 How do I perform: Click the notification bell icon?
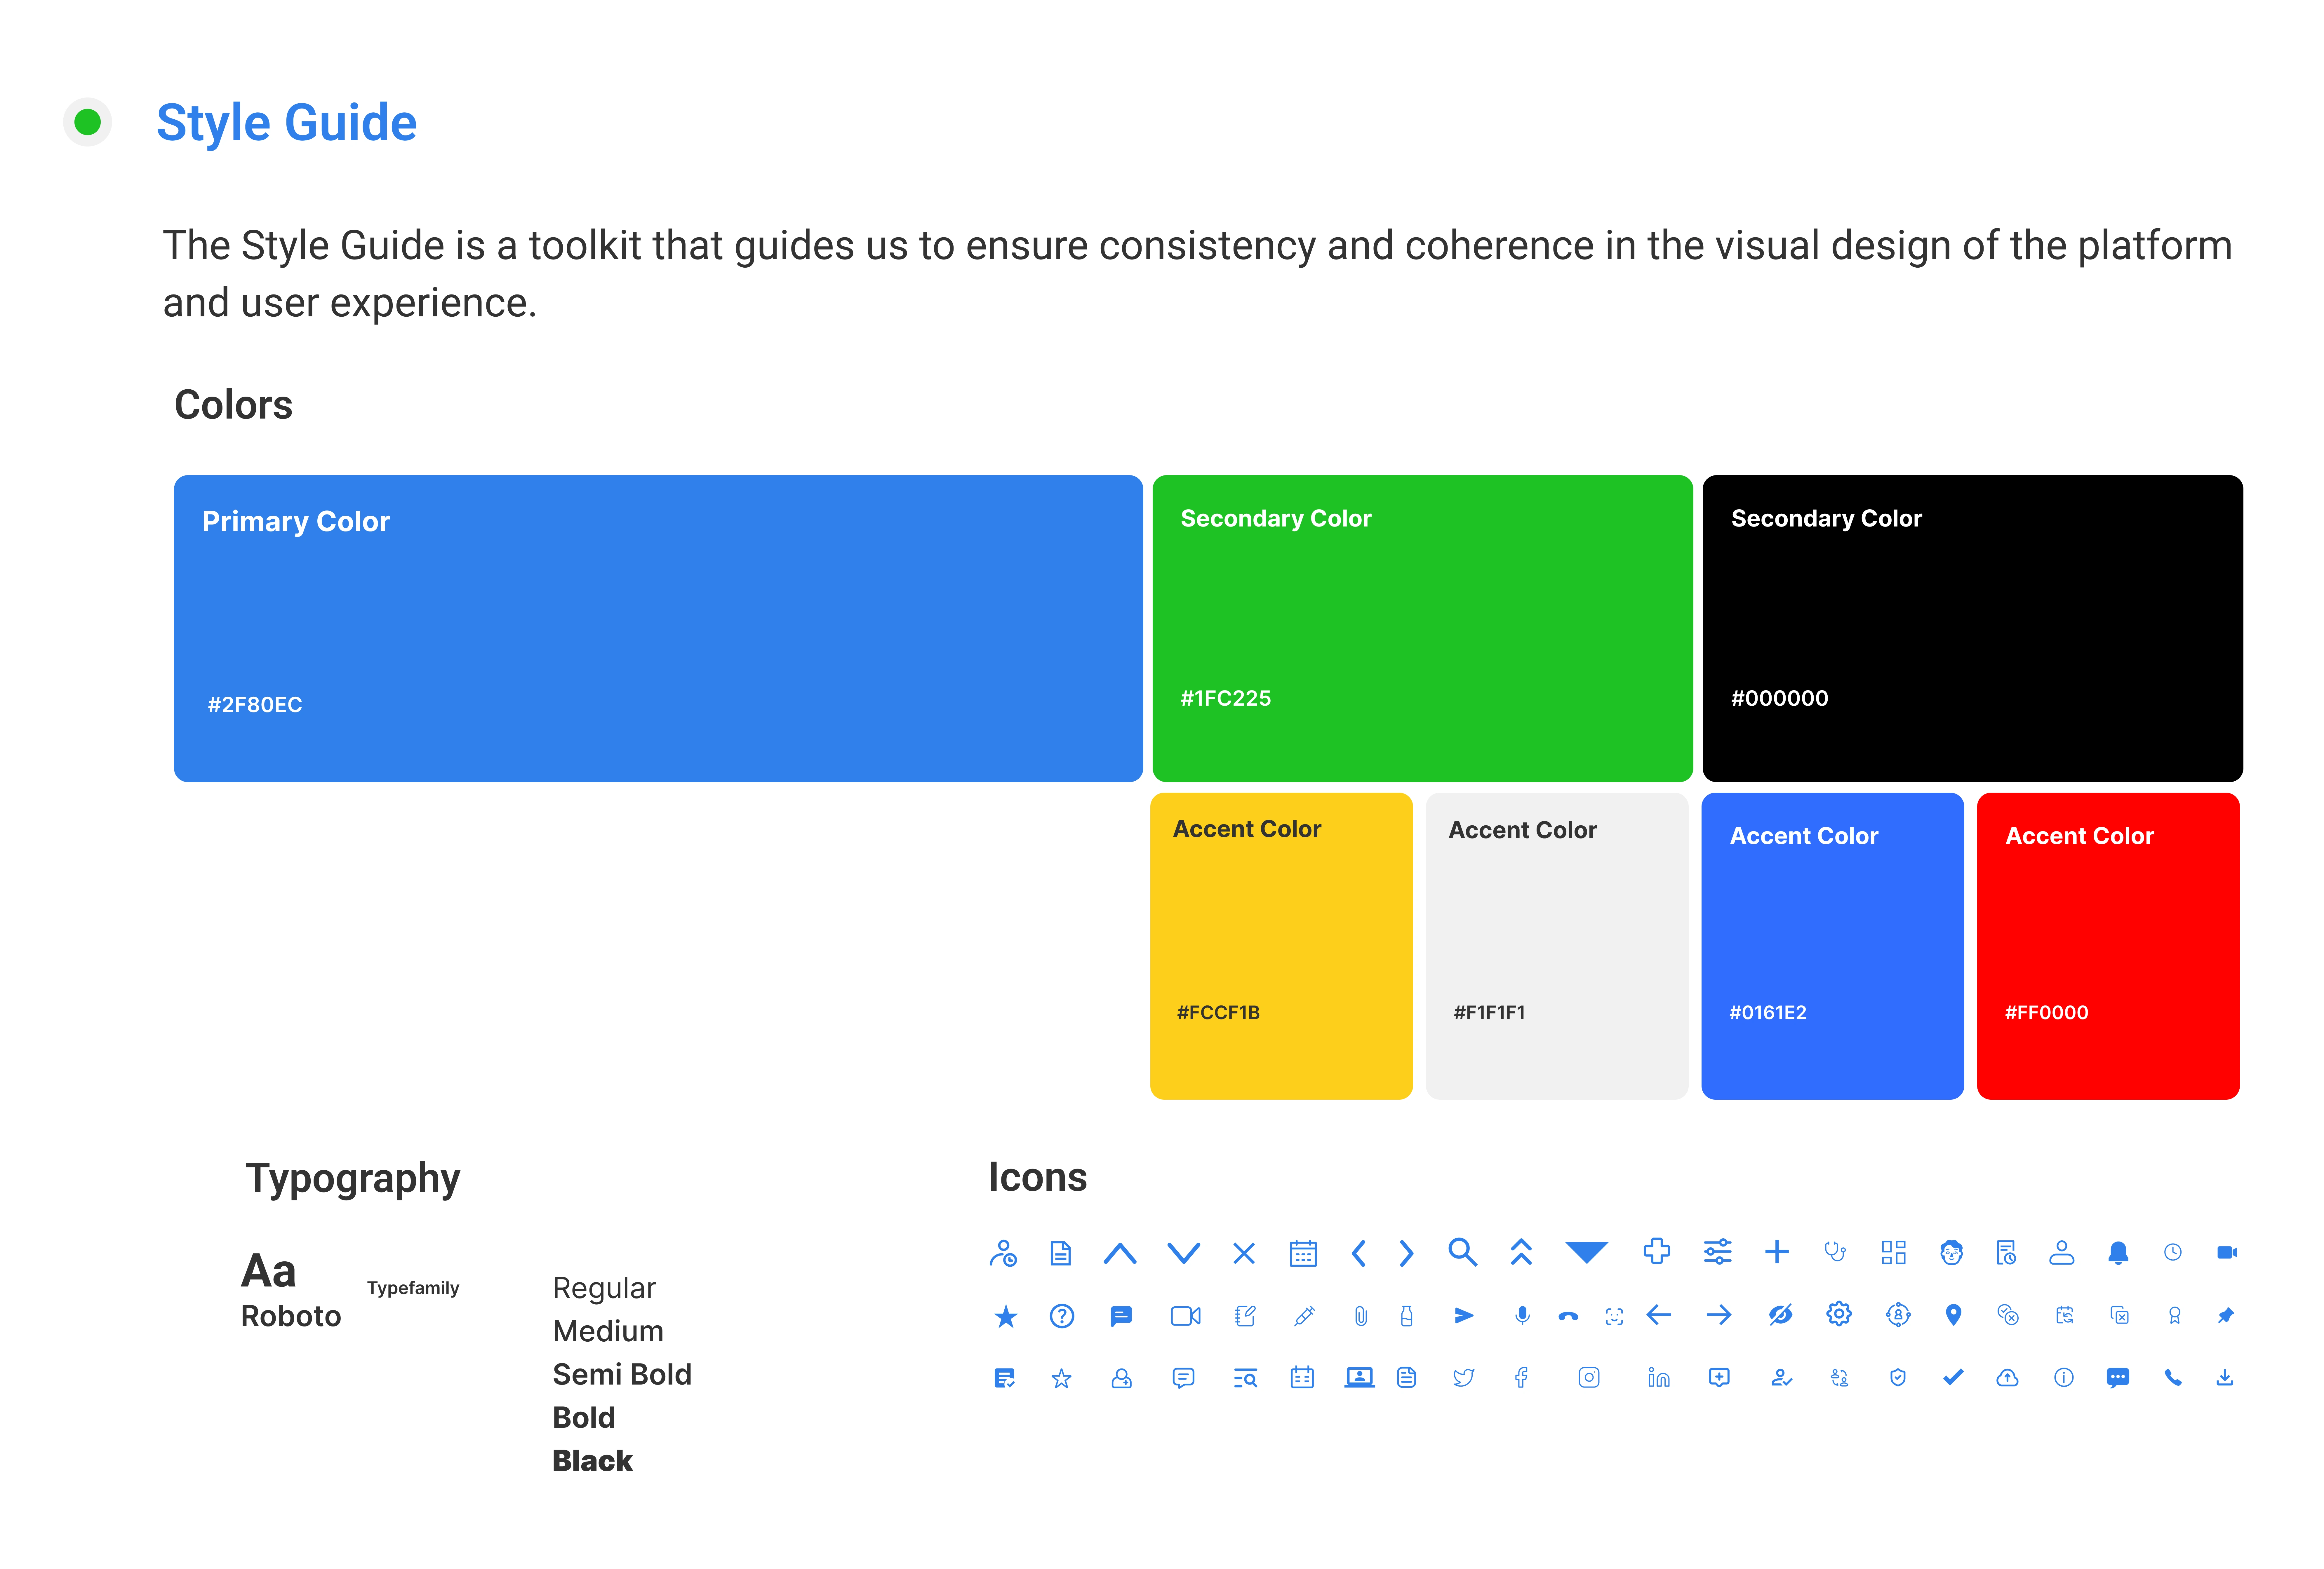[x=2118, y=1252]
